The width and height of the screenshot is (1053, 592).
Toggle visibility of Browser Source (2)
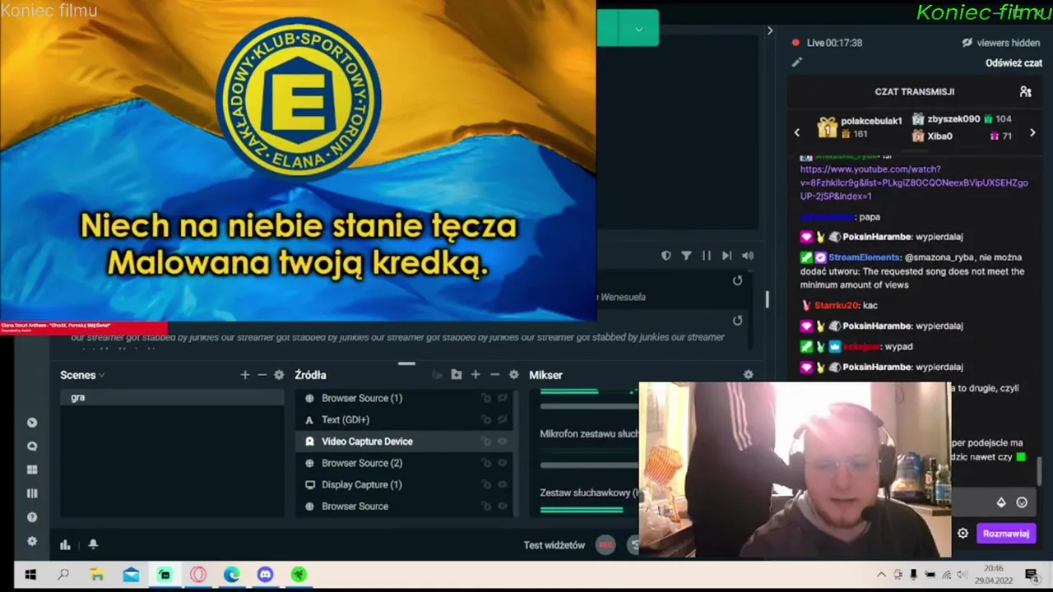coord(502,463)
